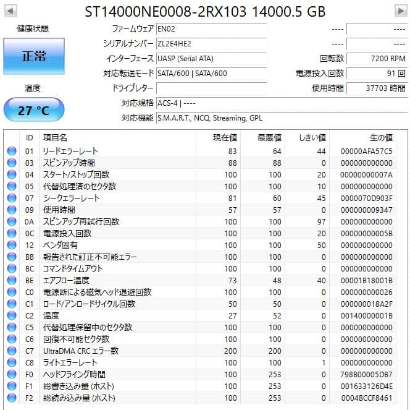Click the 生の値 column header
The width and height of the screenshot is (410, 410).
pos(362,138)
